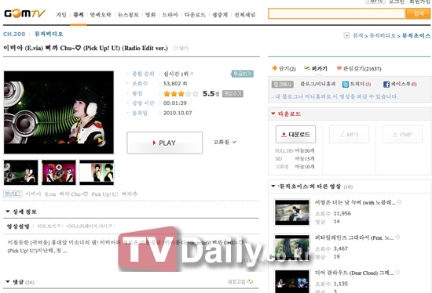Open the 블로그/미니홈피 share link

318,84
